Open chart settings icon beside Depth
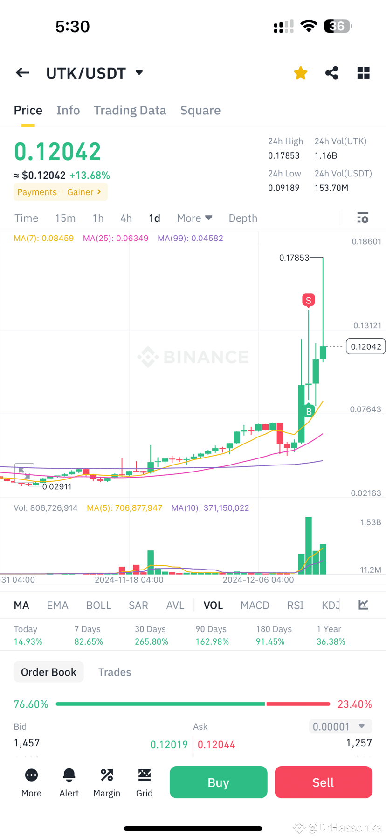386x838 pixels. click(x=363, y=218)
